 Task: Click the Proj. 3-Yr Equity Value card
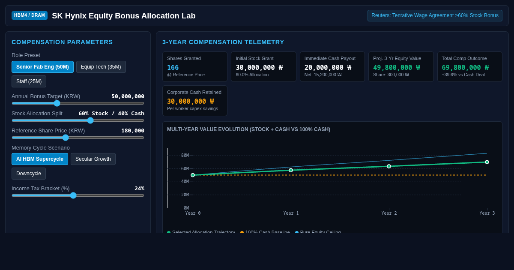(x=401, y=67)
